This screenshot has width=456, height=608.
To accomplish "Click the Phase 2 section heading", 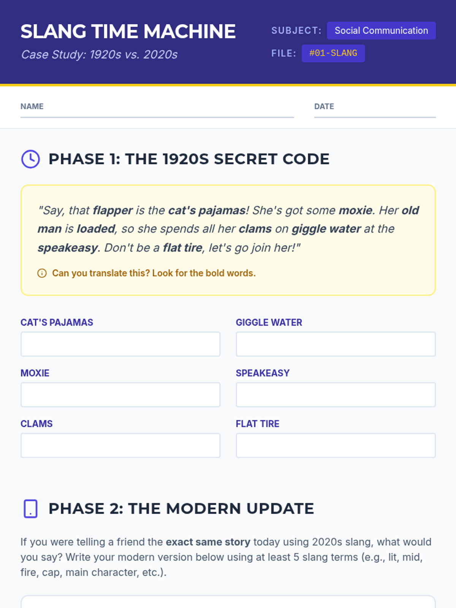I will coord(181,509).
